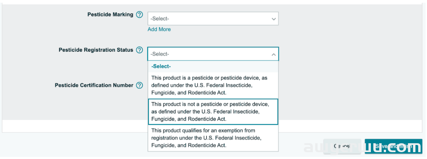The width and height of the screenshot is (427, 159).
Task: Click the semi-transparent site watermark text
Action: click(363, 147)
